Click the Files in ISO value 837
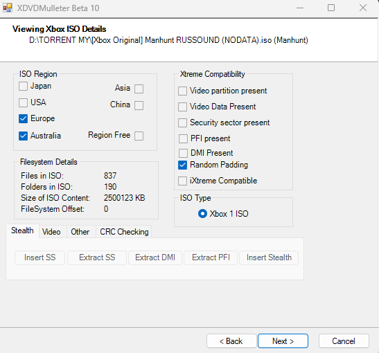The width and height of the screenshot is (379, 353). pyautogui.click(x=110, y=176)
